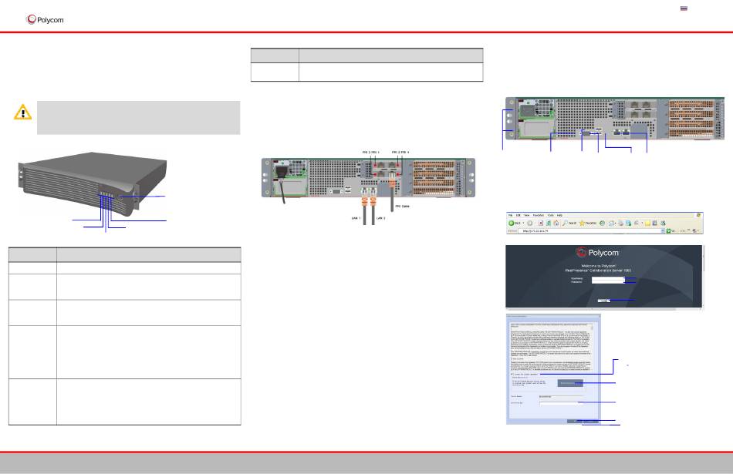Expand the browser address bar dropdown

(x=664, y=230)
